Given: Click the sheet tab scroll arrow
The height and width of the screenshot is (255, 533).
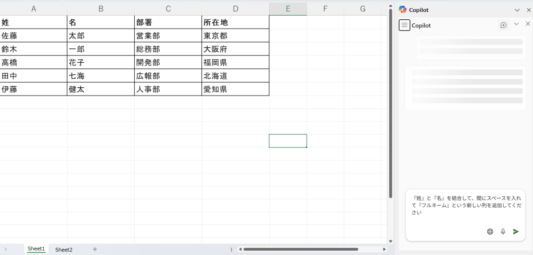Looking at the screenshot, I should pyautogui.click(x=6, y=249).
